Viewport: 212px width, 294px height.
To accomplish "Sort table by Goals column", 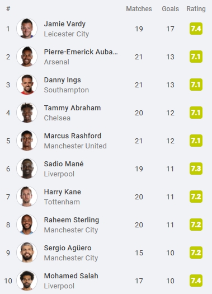I will [170, 9].
